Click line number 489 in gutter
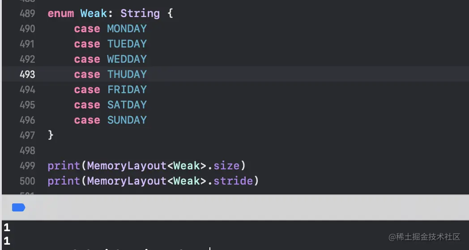469x250 pixels. coord(27,13)
